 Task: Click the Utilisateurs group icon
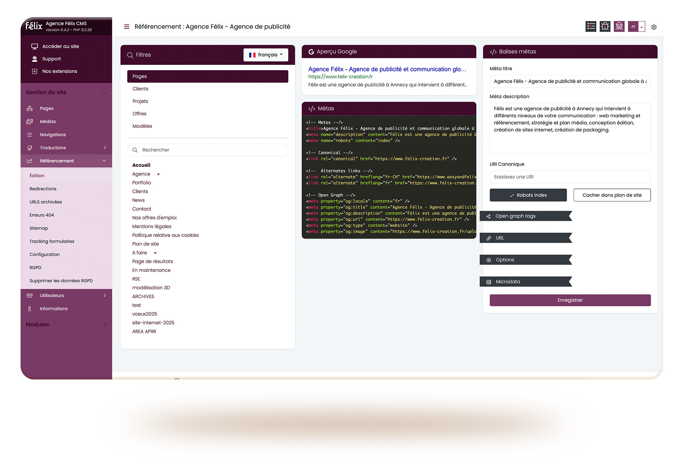(29, 295)
